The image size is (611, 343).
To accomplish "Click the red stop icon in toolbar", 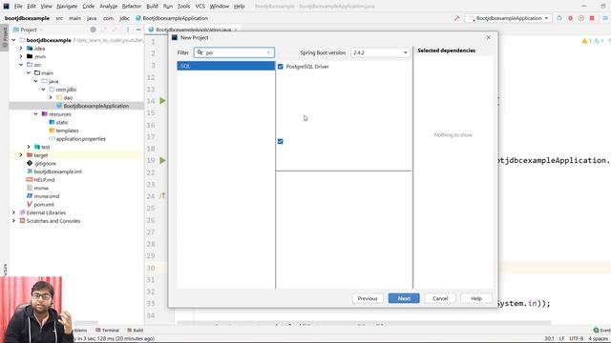I will pos(592,18).
